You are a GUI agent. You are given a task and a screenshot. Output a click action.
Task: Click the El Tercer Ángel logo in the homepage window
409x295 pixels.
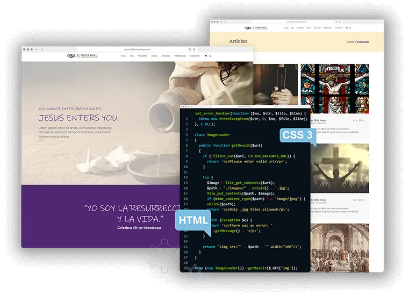click(82, 56)
